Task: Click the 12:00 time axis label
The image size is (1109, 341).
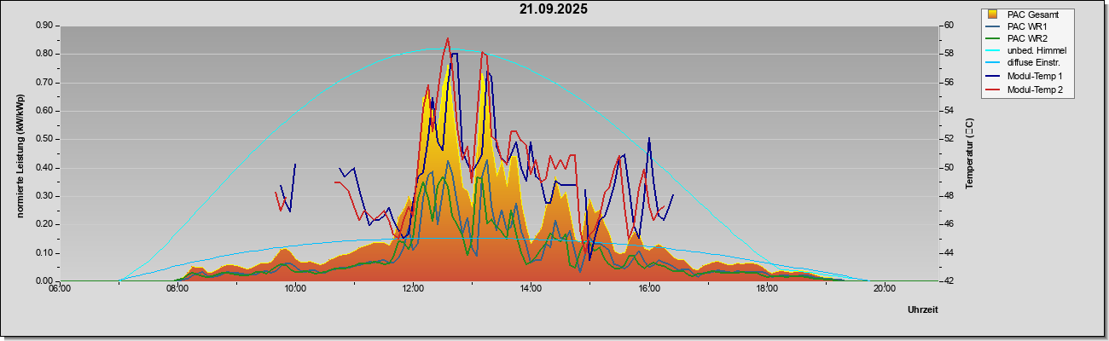Action: [413, 289]
